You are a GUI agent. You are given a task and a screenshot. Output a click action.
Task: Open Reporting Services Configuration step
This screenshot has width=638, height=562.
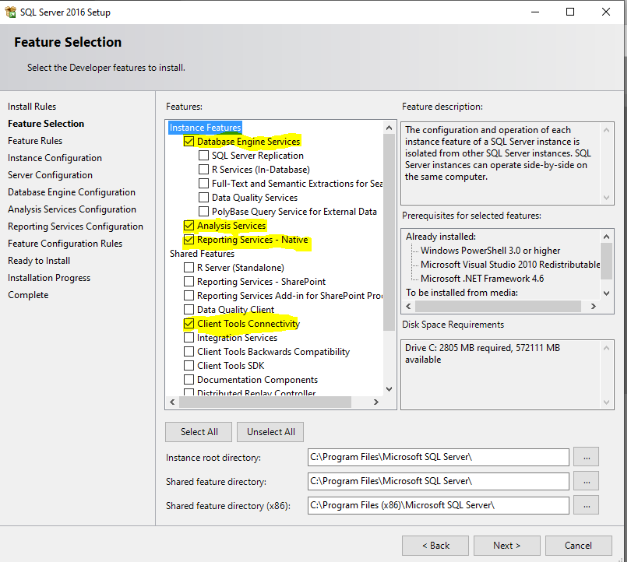coord(76,226)
